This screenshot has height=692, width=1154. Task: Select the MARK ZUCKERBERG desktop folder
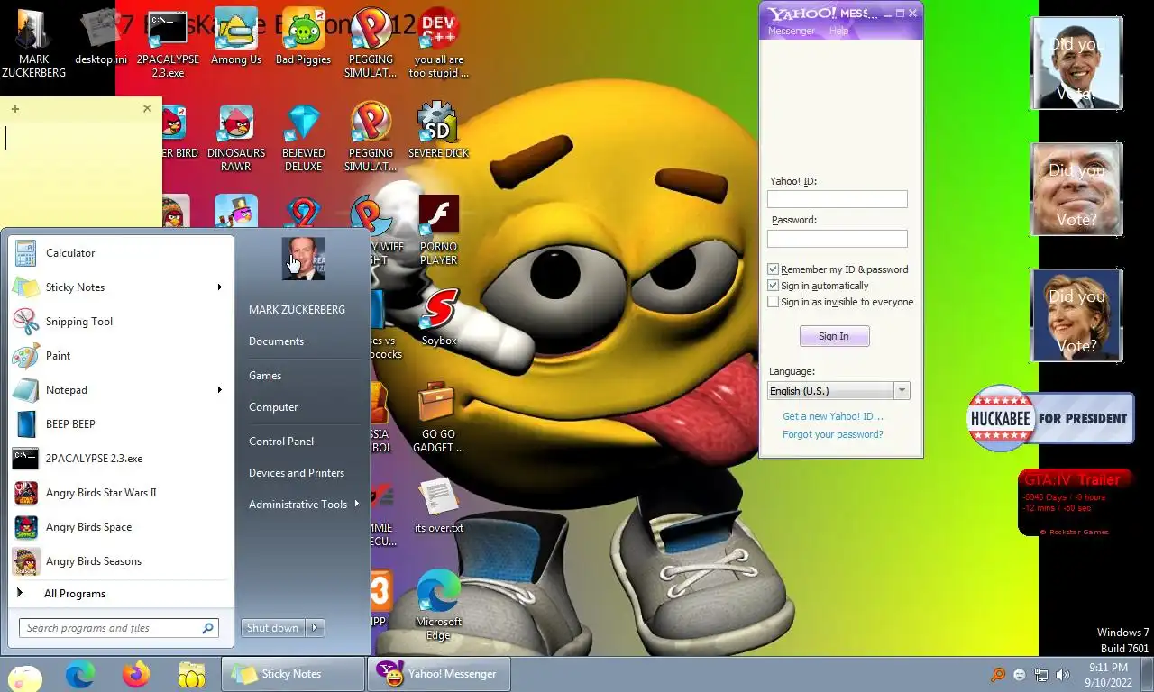click(33, 43)
